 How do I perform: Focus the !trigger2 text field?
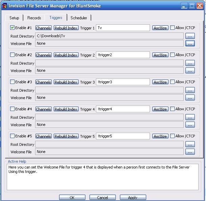pos(123,55)
